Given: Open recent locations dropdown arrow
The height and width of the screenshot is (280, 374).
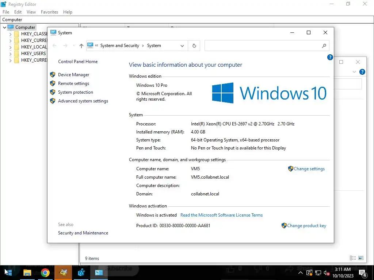Looking at the screenshot, I should [74, 46].
